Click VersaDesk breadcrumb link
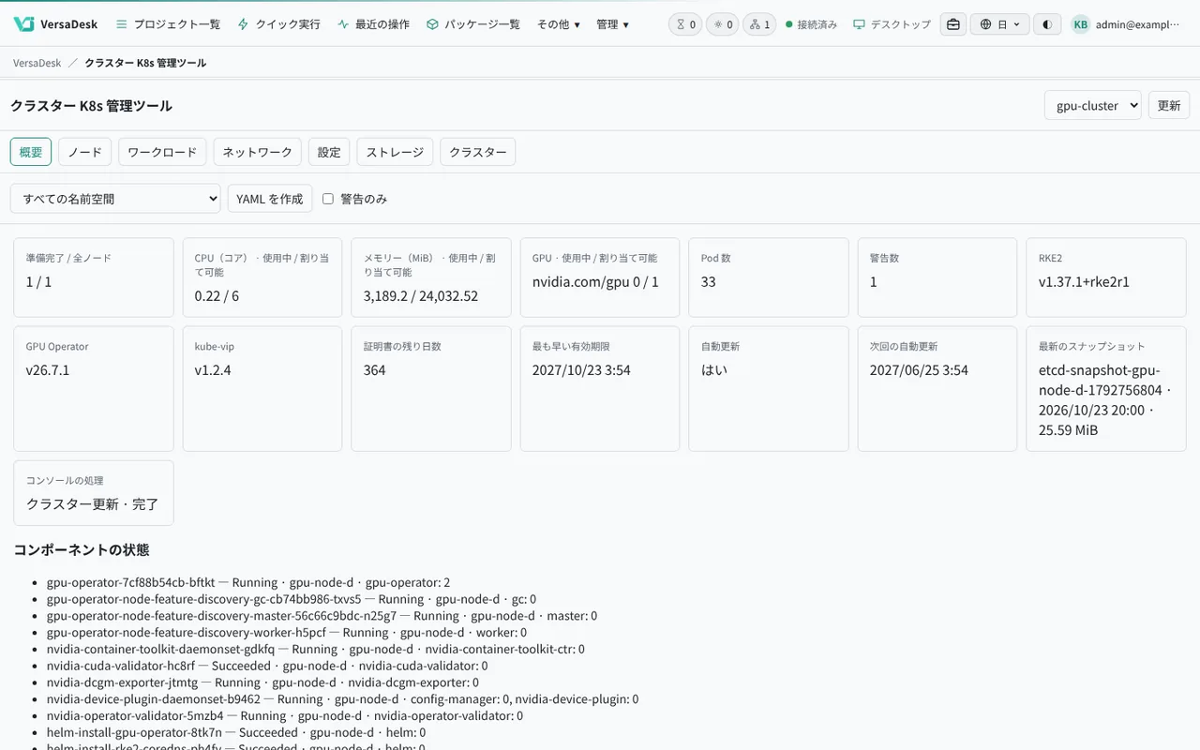Image resolution: width=1200 pixels, height=750 pixels. (x=37, y=63)
